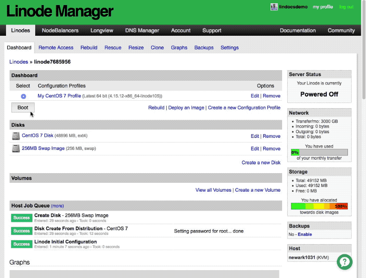Go to NodeBalancers in main navigation
This screenshot has height=278, width=366.
(60, 31)
